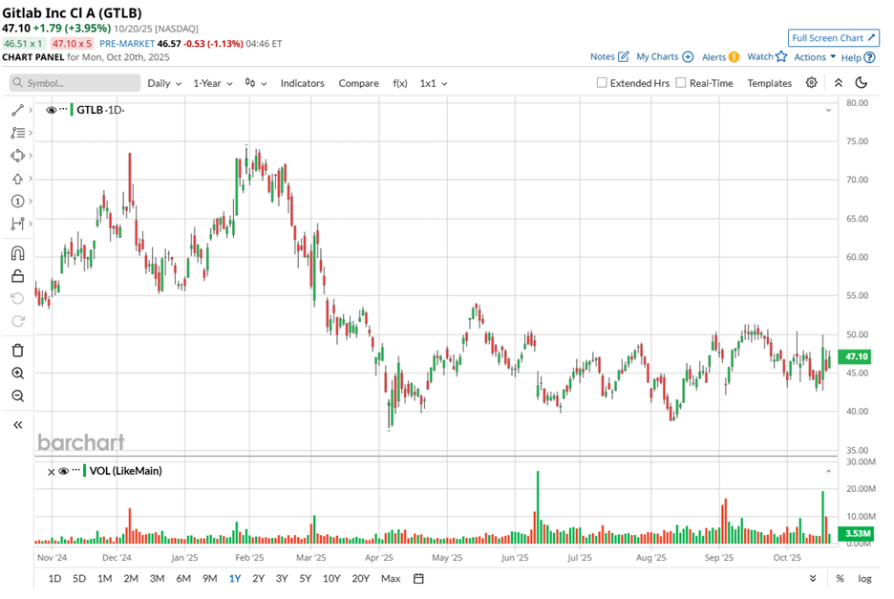894x599 pixels.
Task: Remove the VOL indicator with X
Action: point(52,472)
